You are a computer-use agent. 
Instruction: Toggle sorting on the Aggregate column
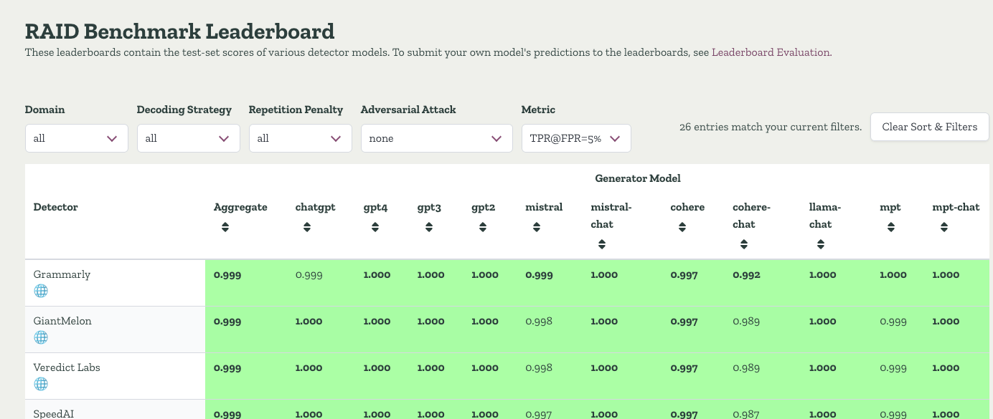pyautogui.click(x=225, y=227)
